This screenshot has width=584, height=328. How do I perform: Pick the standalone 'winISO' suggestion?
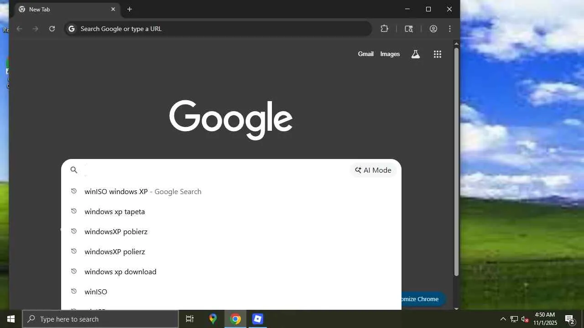coord(231,292)
